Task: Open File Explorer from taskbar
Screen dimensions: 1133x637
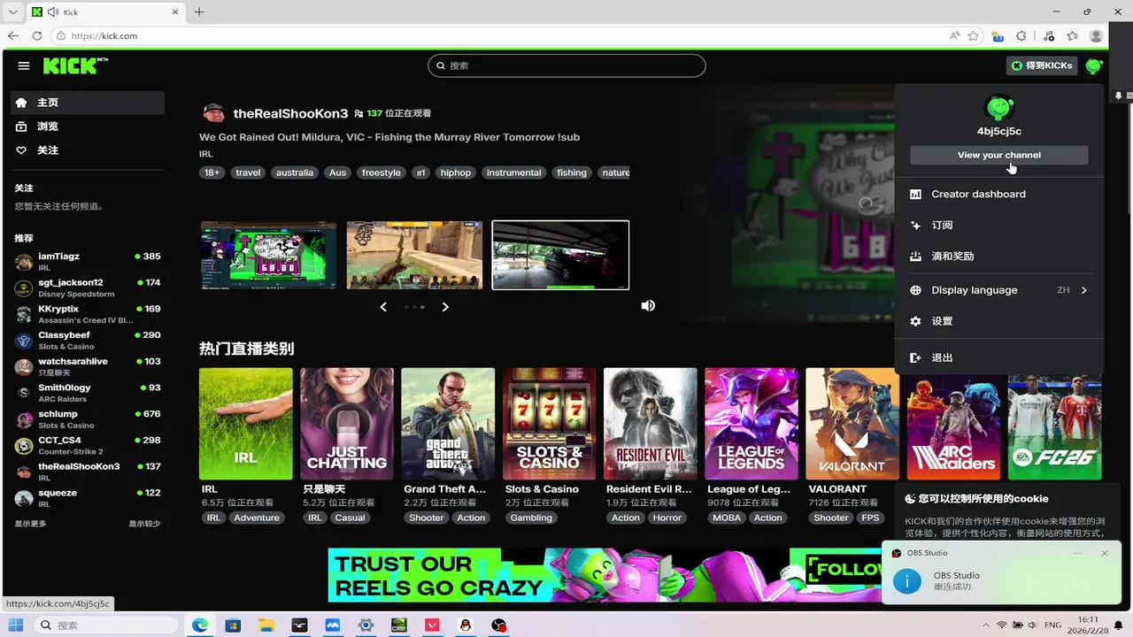Action: point(266,625)
